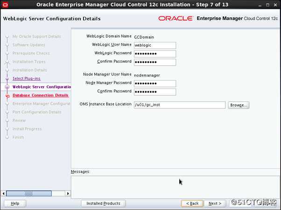Click the WebLogic Server Configuration step bullet icon
This screenshot has width=281, height=210.
(x=7, y=87)
